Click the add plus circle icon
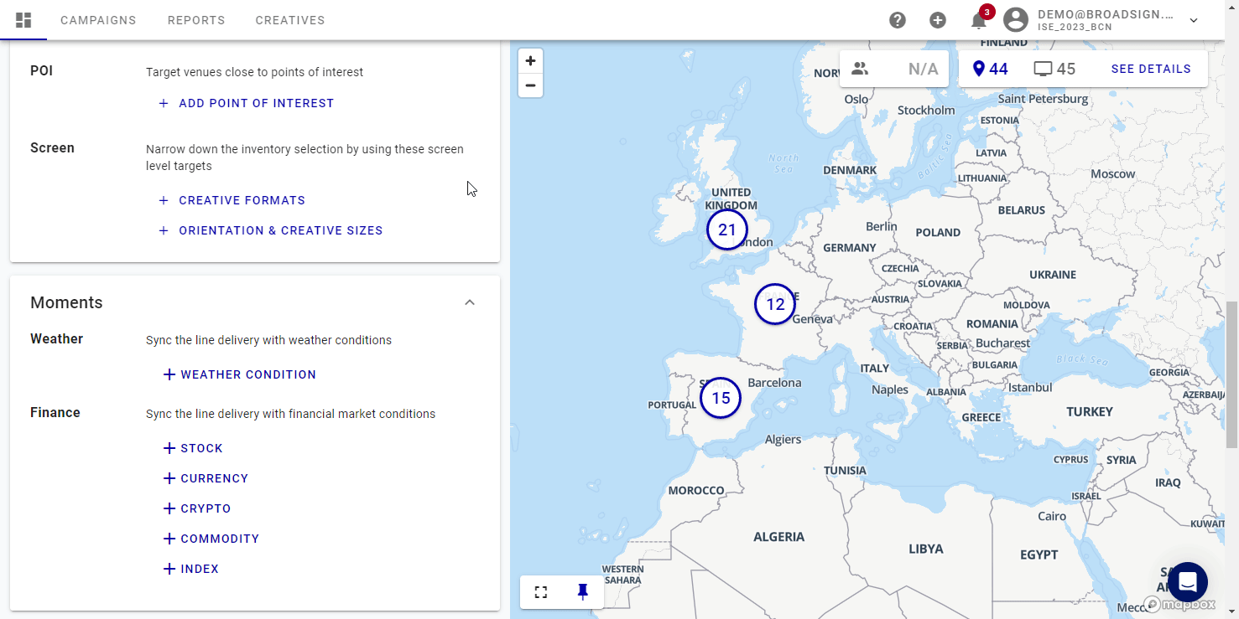Viewport: 1239px width, 619px height. tap(938, 20)
